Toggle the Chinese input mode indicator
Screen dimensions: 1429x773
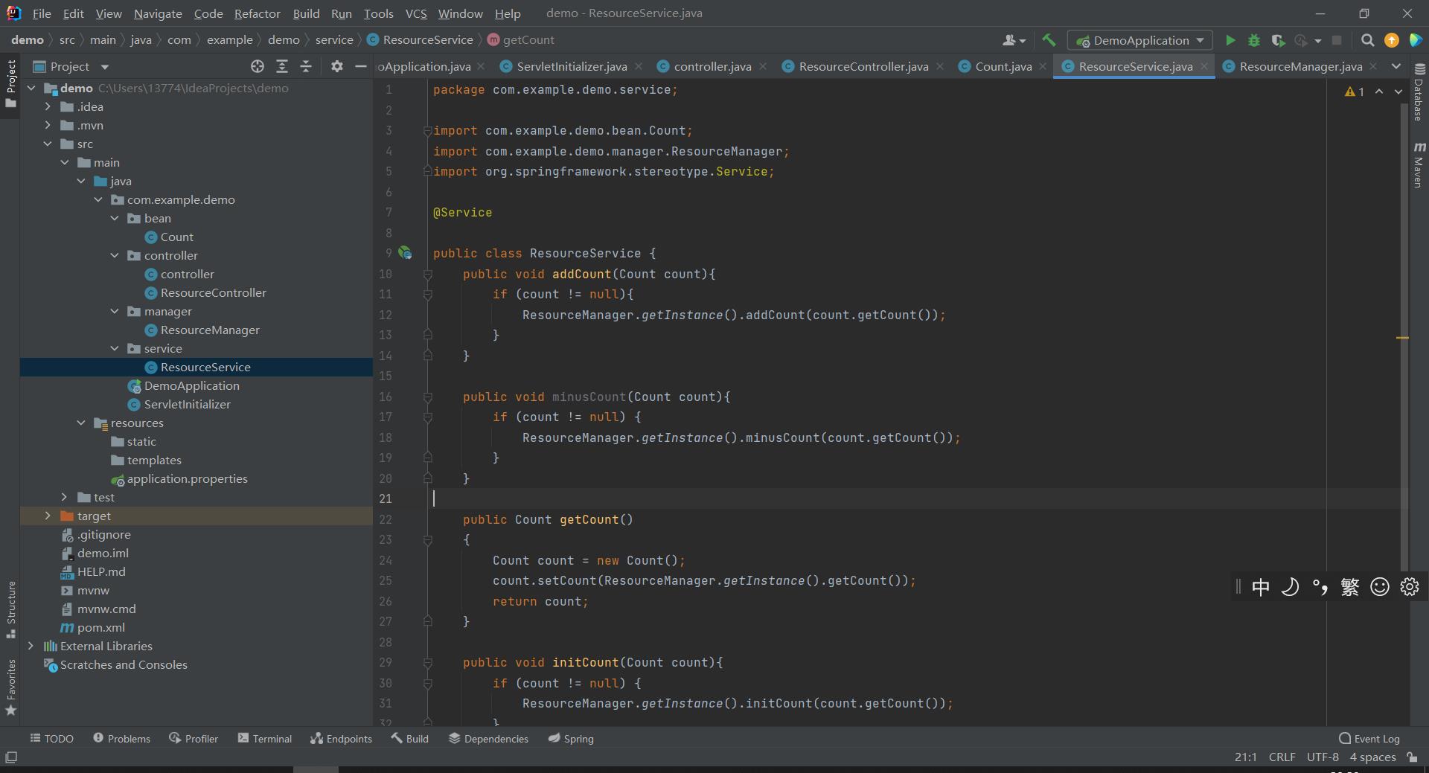tap(1260, 587)
